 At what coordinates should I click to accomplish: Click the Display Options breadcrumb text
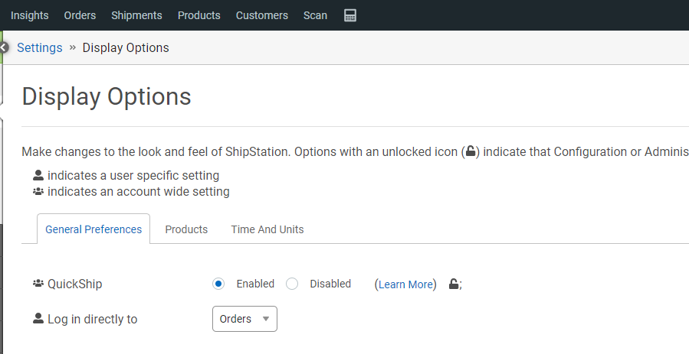[126, 47]
